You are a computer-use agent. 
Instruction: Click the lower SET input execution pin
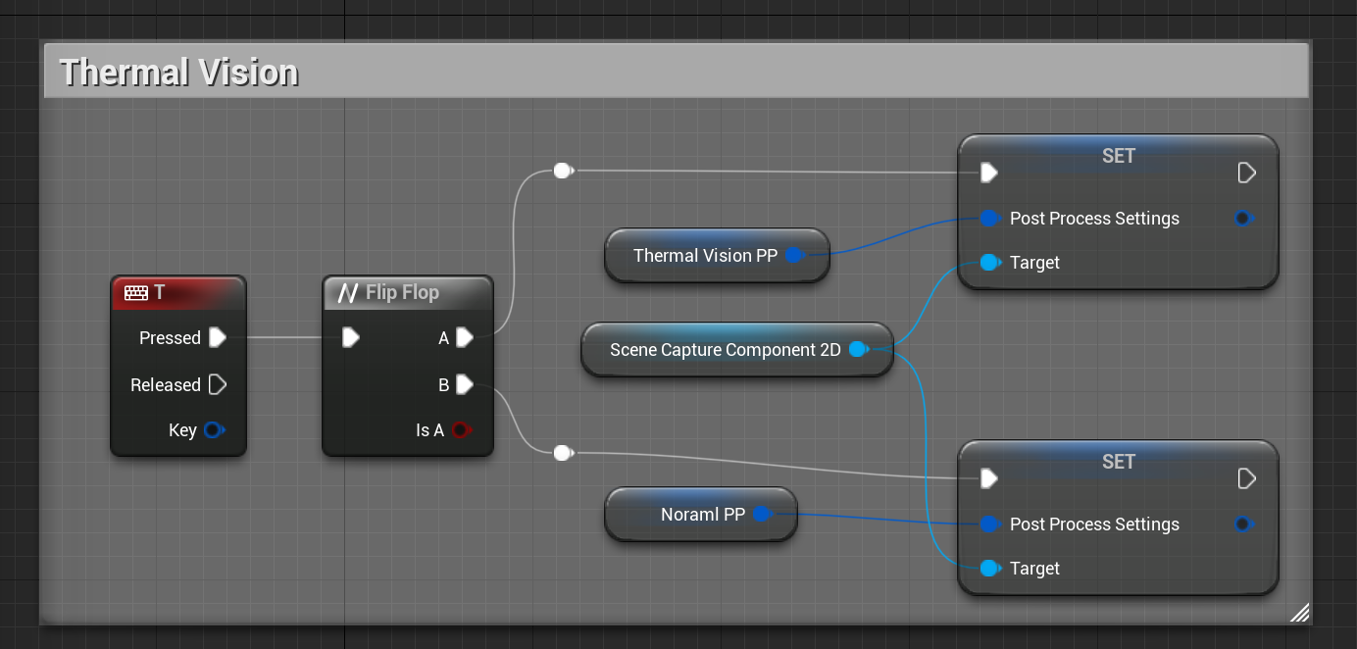(989, 478)
